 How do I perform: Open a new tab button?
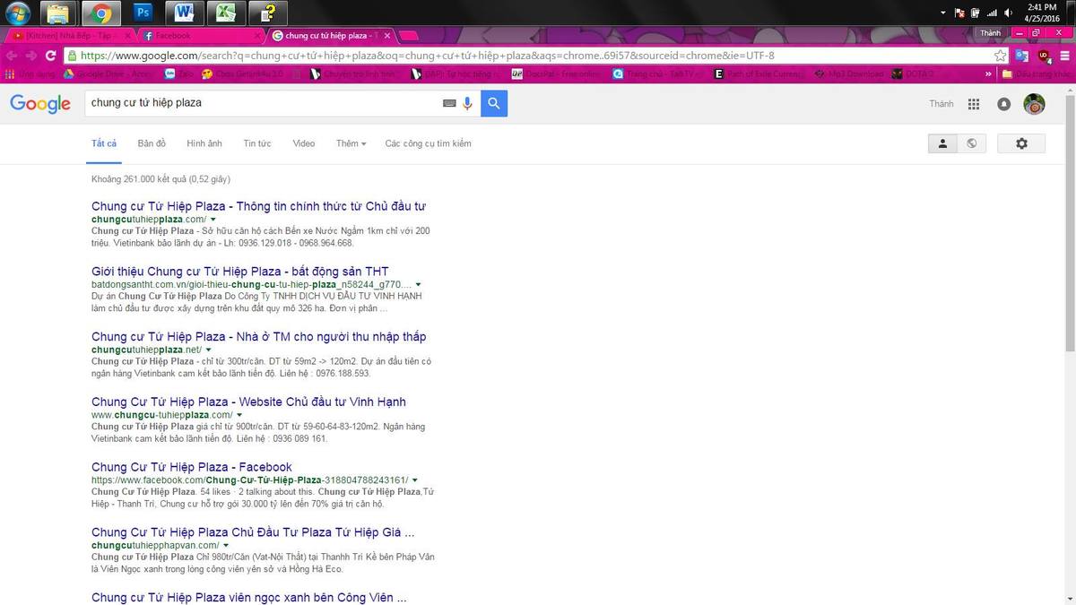pos(409,36)
